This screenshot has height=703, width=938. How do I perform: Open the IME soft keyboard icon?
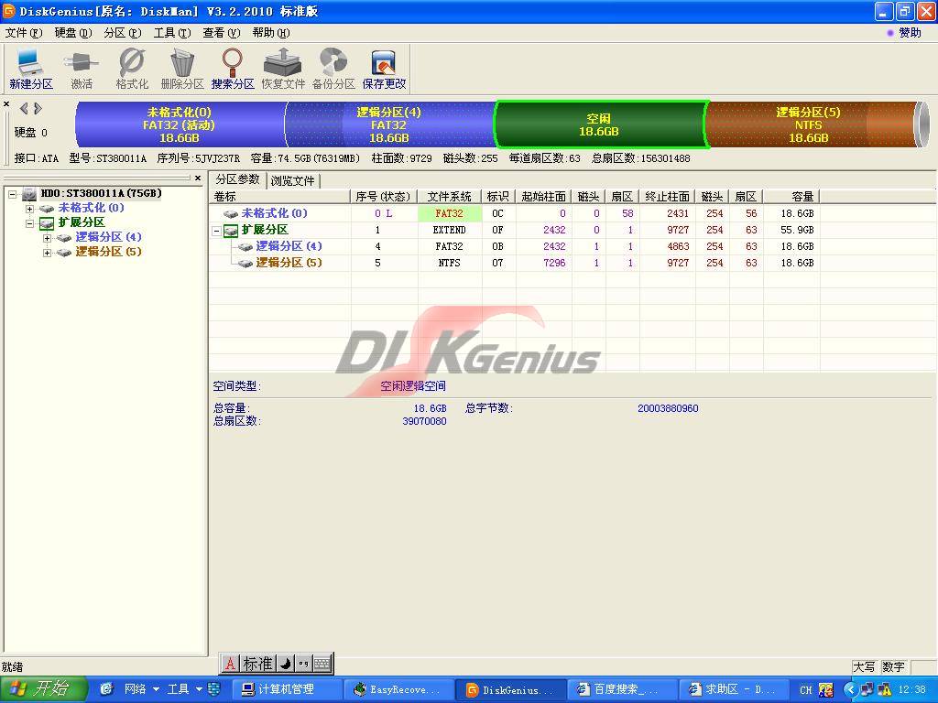click(322, 664)
